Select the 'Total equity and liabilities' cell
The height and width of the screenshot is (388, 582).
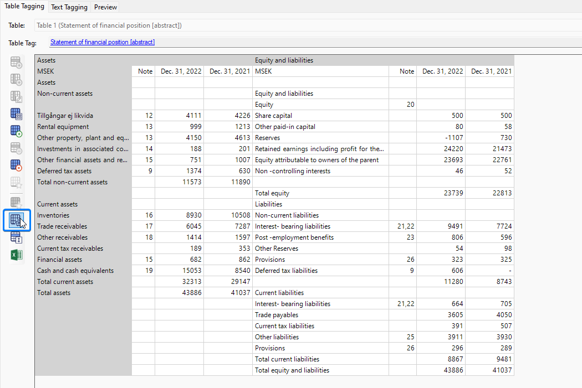pyautogui.click(x=321, y=371)
